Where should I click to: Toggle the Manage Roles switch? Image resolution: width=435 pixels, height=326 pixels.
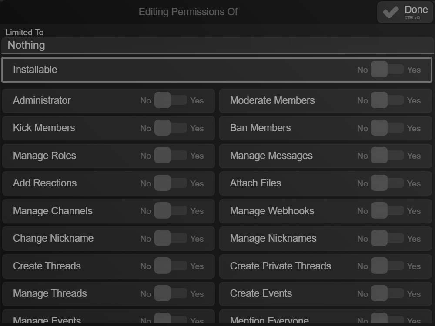click(170, 156)
